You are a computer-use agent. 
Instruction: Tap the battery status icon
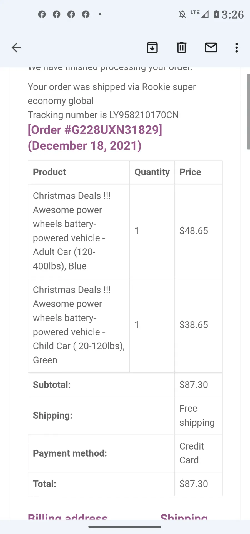(x=216, y=14)
